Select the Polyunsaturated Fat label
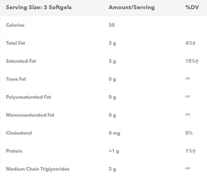207x177 pixels. tap(28, 97)
